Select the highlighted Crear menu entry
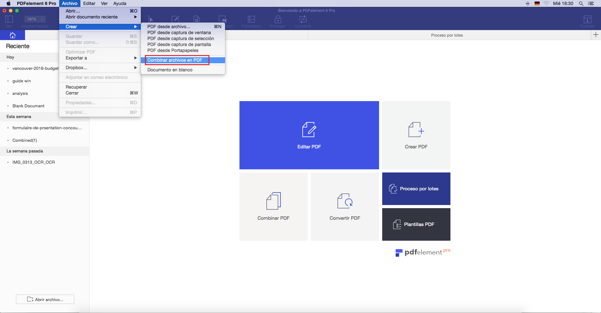 [100, 27]
